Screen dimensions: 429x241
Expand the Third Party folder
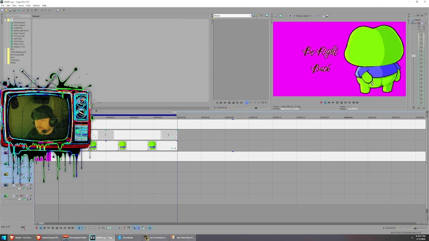coord(5,60)
